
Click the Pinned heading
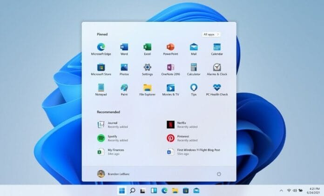pos(102,34)
